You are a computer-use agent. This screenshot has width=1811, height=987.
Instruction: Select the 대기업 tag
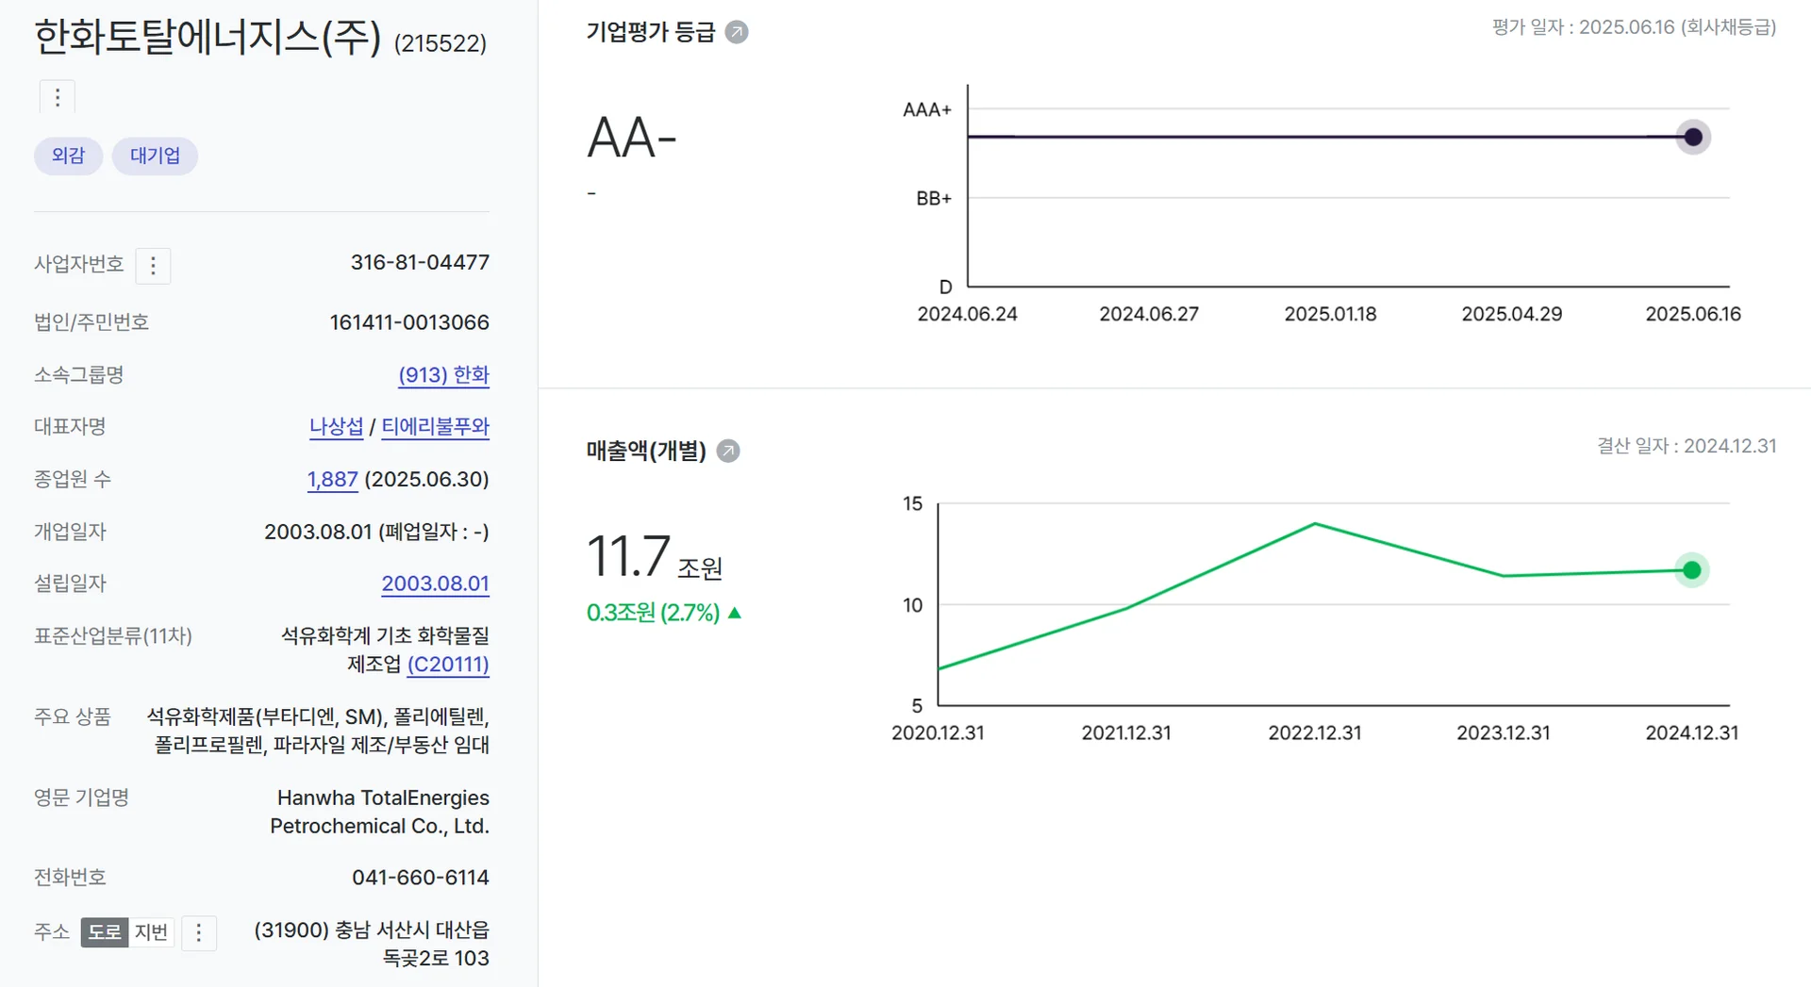pyautogui.click(x=155, y=156)
